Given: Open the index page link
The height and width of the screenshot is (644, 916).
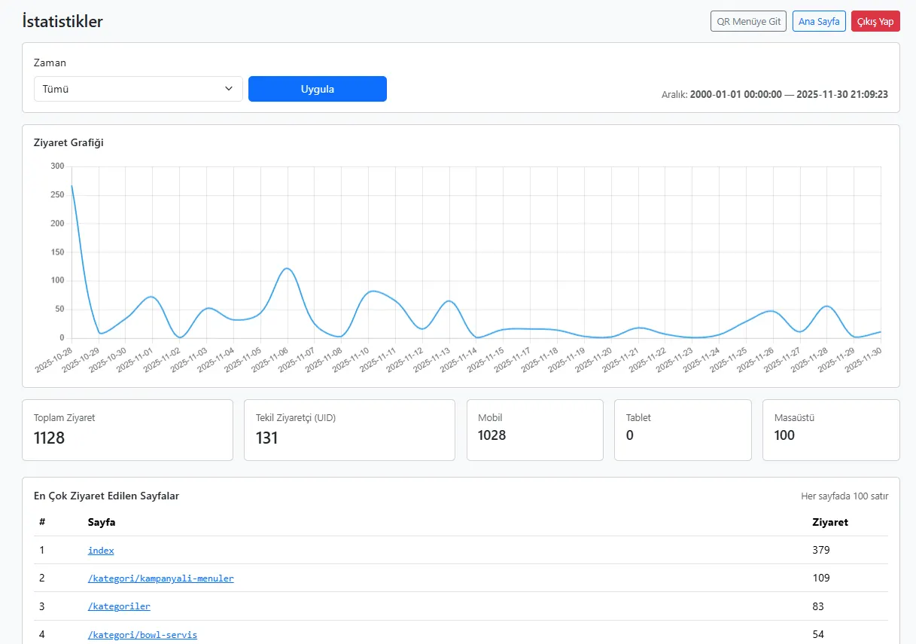Looking at the screenshot, I should pyautogui.click(x=101, y=551).
